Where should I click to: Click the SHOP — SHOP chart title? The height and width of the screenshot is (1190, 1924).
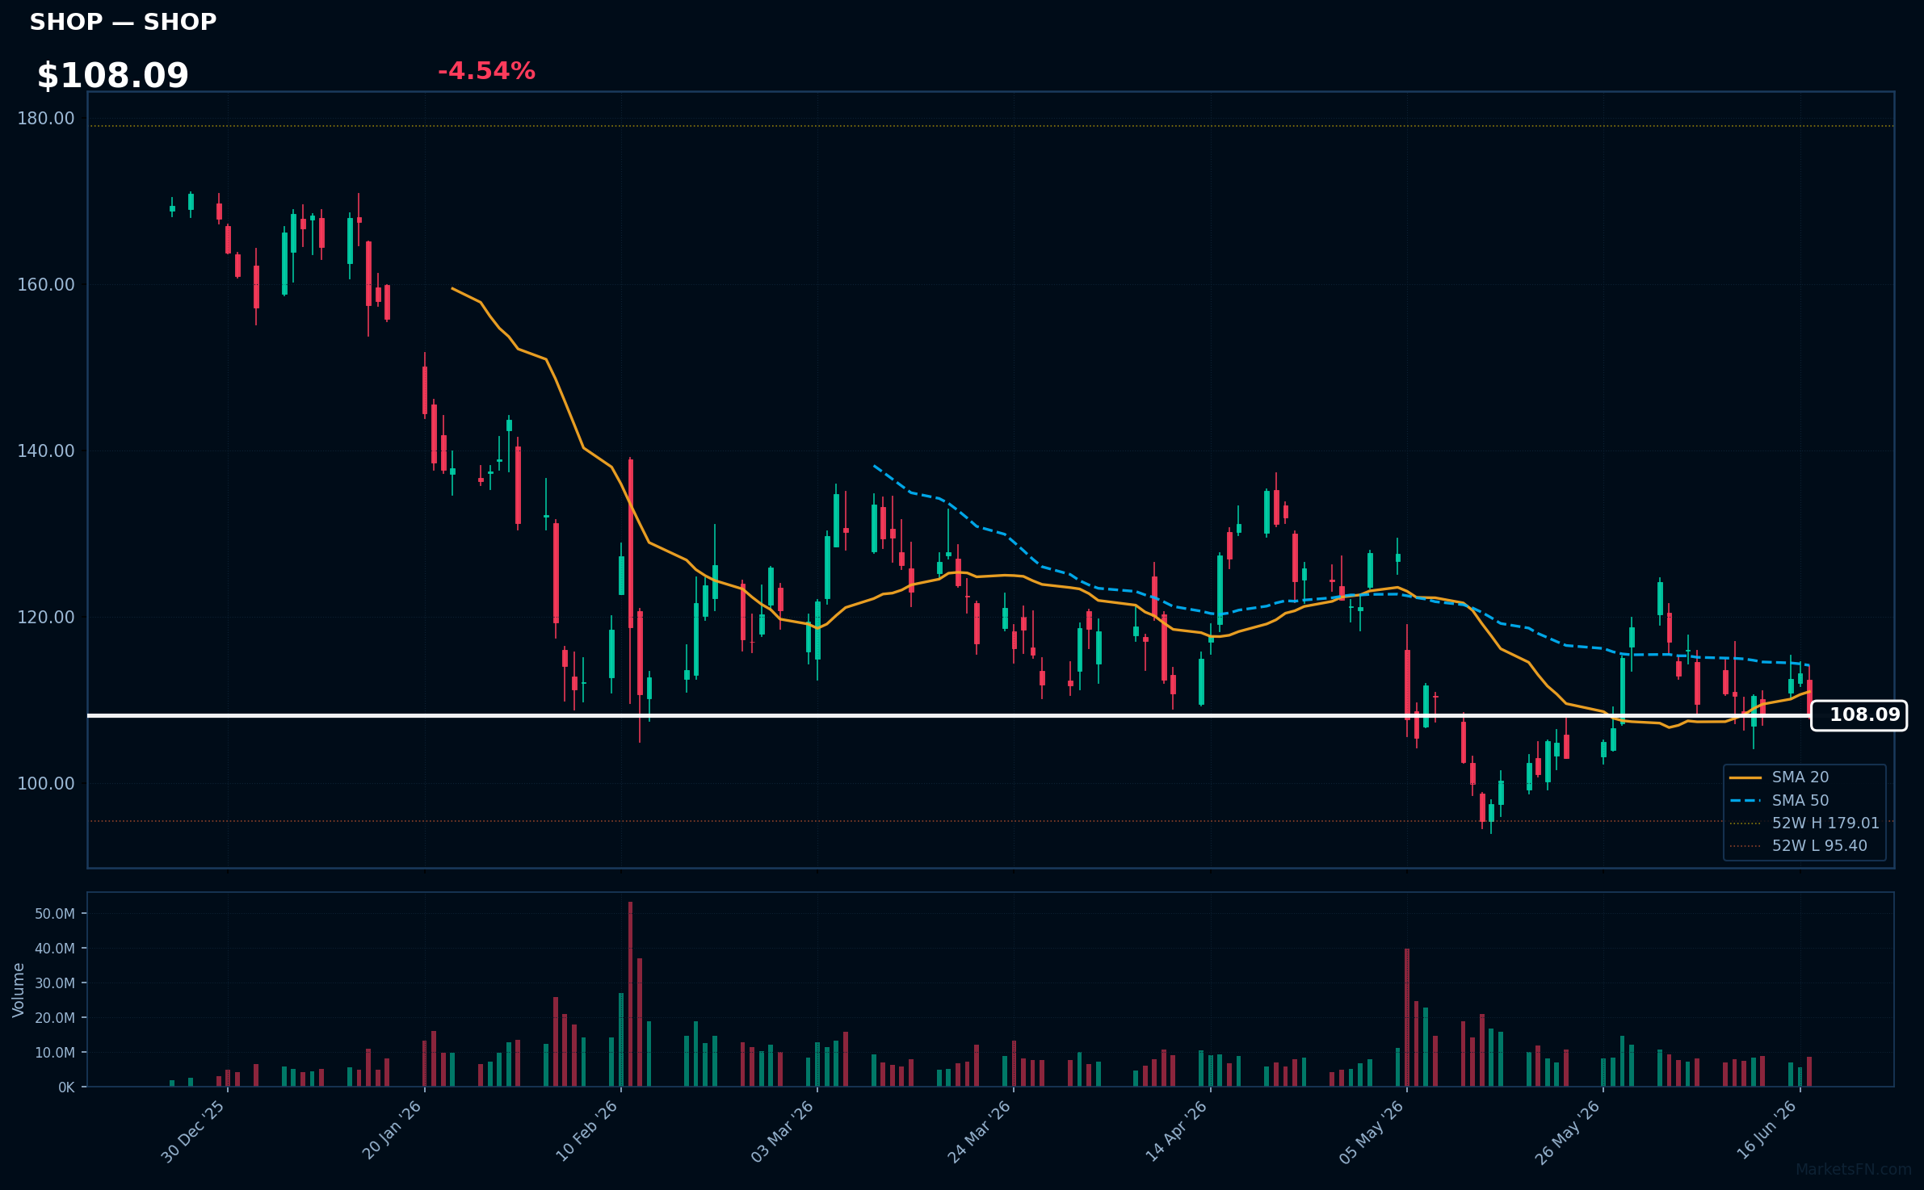tap(123, 22)
